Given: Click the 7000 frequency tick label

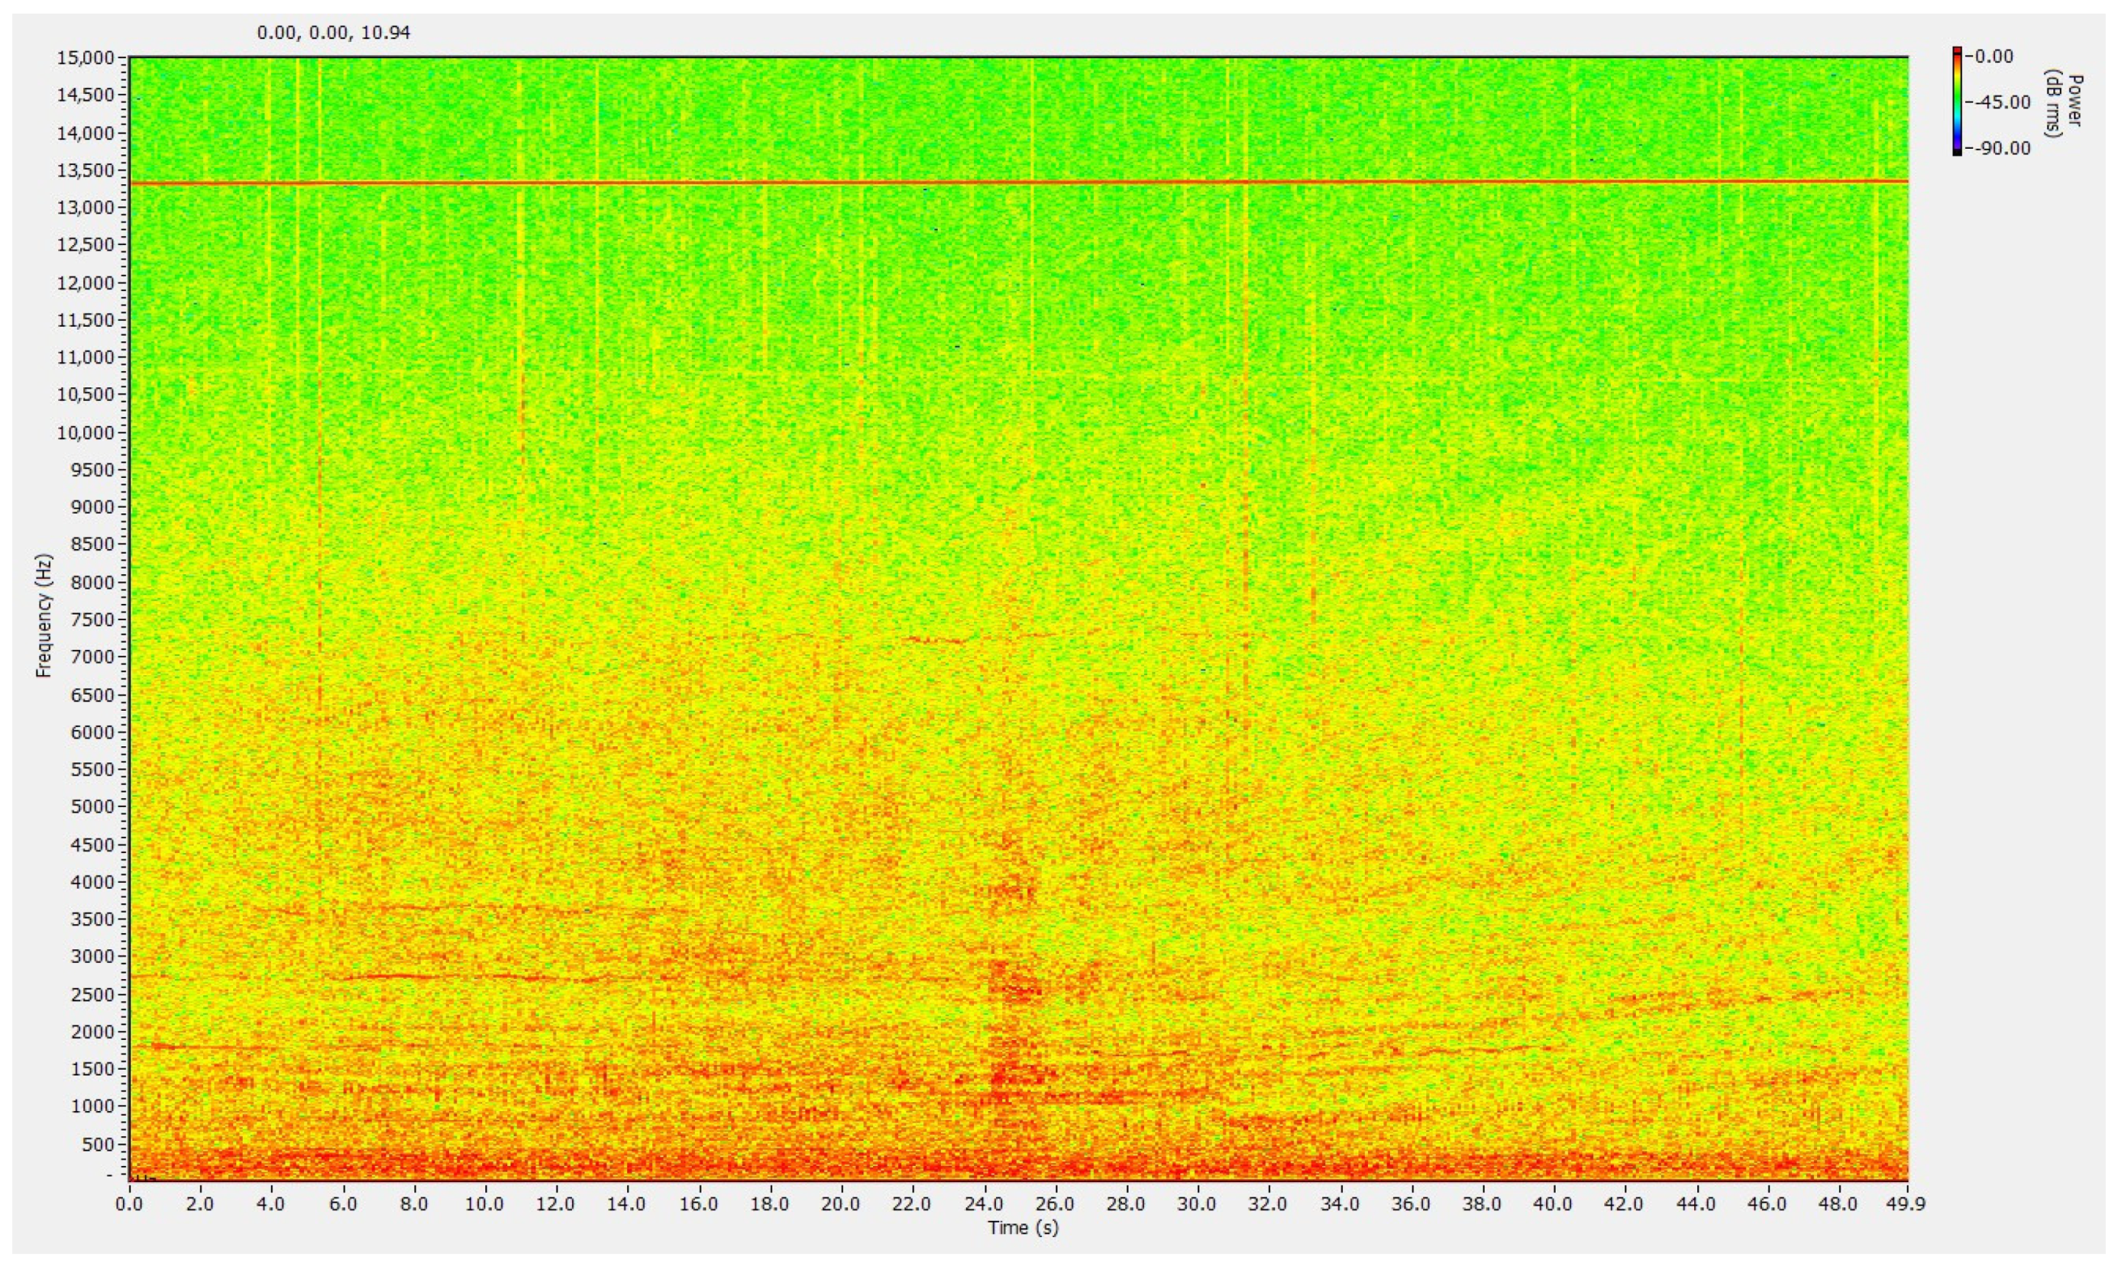Looking at the screenshot, I should tap(94, 657).
